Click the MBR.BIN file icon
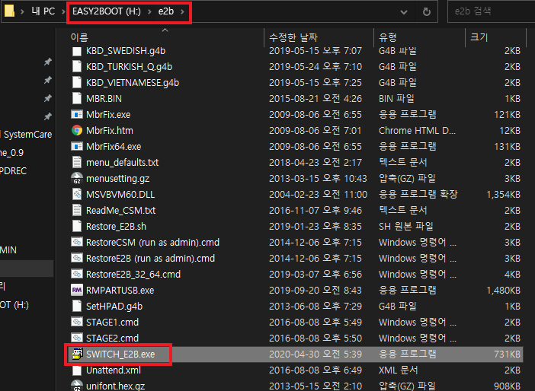Viewport: 535px width, 391px height. tap(77, 99)
